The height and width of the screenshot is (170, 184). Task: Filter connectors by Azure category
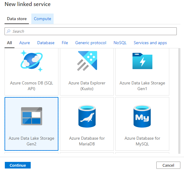(x=25, y=43)
